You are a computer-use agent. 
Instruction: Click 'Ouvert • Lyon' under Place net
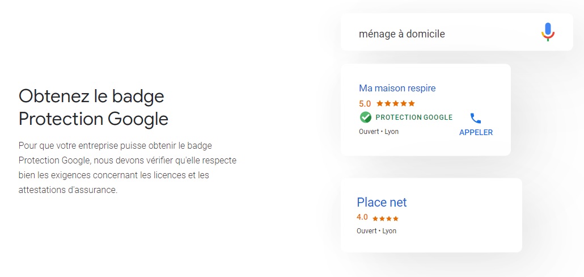(x=376, y=231)
